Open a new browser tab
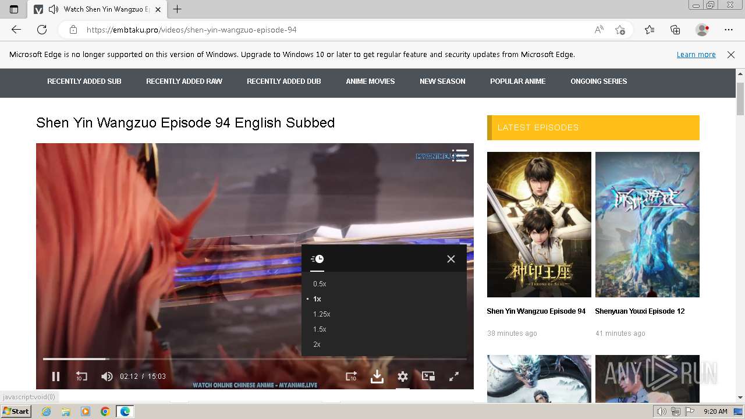This screenshot has width=745, height=419. pyautogui.click(x=178, y=9)
